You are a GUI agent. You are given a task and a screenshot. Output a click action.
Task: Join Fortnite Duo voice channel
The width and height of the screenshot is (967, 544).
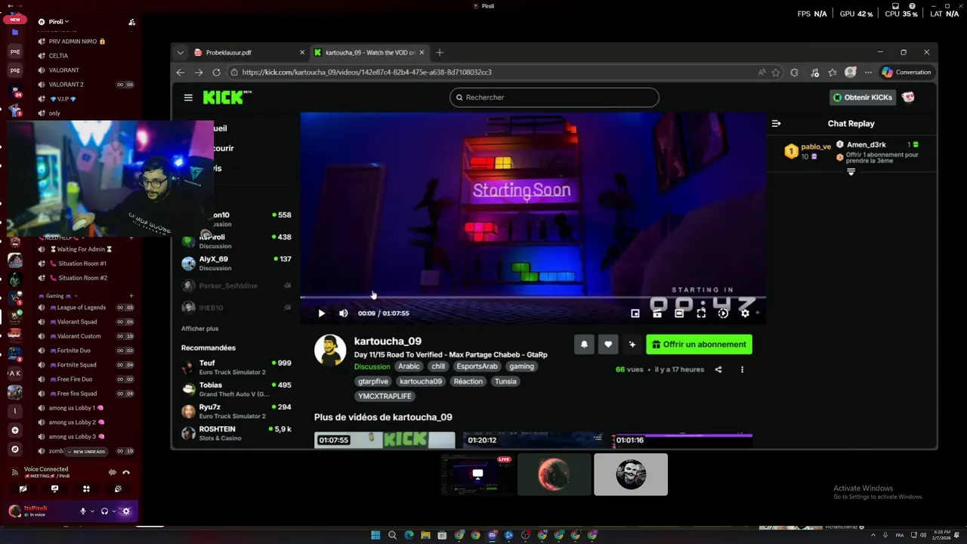[x=85, y=351]
